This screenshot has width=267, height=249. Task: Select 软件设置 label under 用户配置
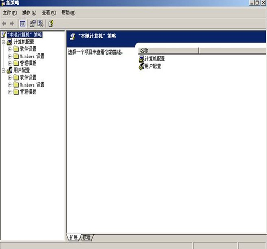click(x=28, y=77)
